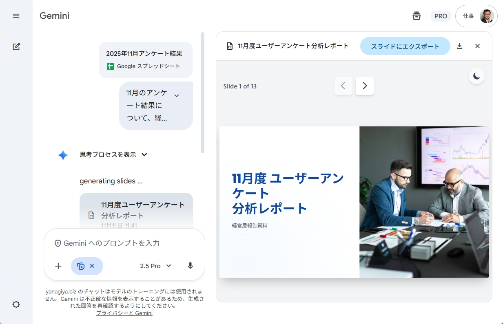
Task: Download the generated slide deck
Action: 459,46
